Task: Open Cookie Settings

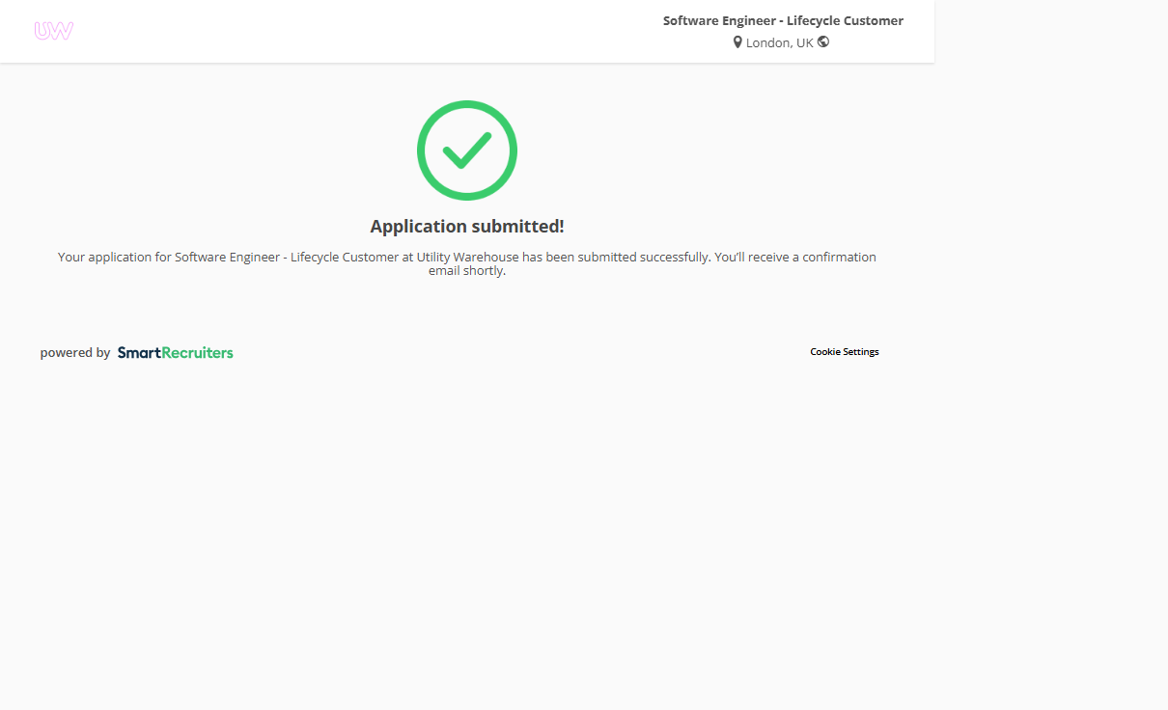Action: point(844,352)
